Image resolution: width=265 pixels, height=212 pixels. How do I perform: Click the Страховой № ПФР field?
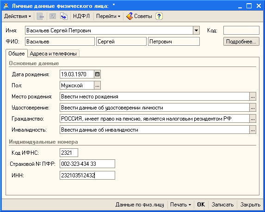(87, 164)
